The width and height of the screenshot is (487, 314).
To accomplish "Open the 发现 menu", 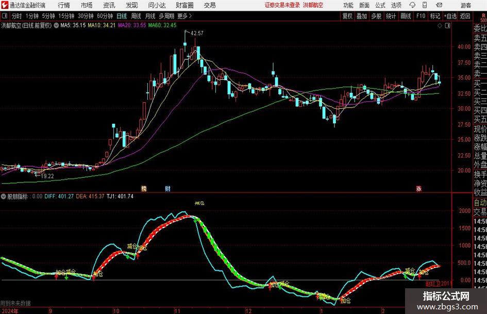I will click(132, 5).
